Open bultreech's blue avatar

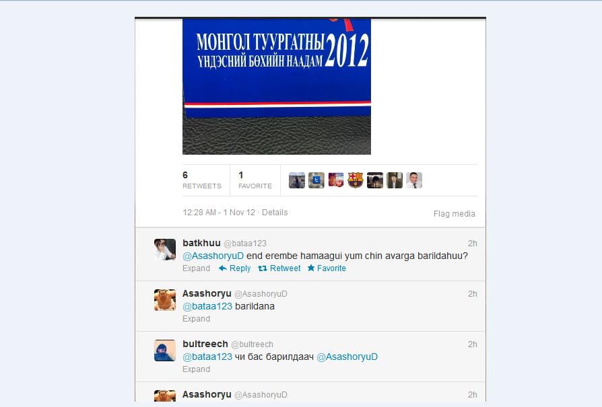[165, 350]
